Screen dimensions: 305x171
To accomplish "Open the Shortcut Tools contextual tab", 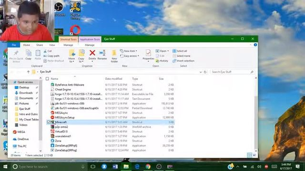I will [x=68, y=39].
